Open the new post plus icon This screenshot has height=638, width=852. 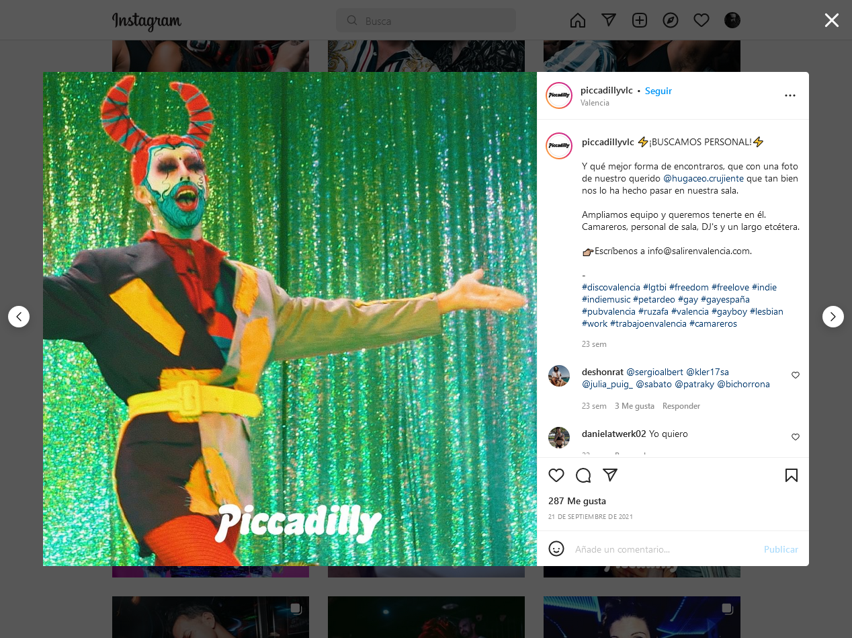point(640,20)
